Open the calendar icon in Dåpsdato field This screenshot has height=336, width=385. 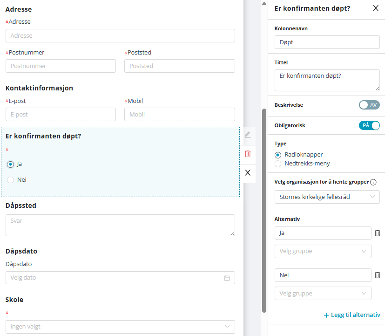click(x=227, y=278)
